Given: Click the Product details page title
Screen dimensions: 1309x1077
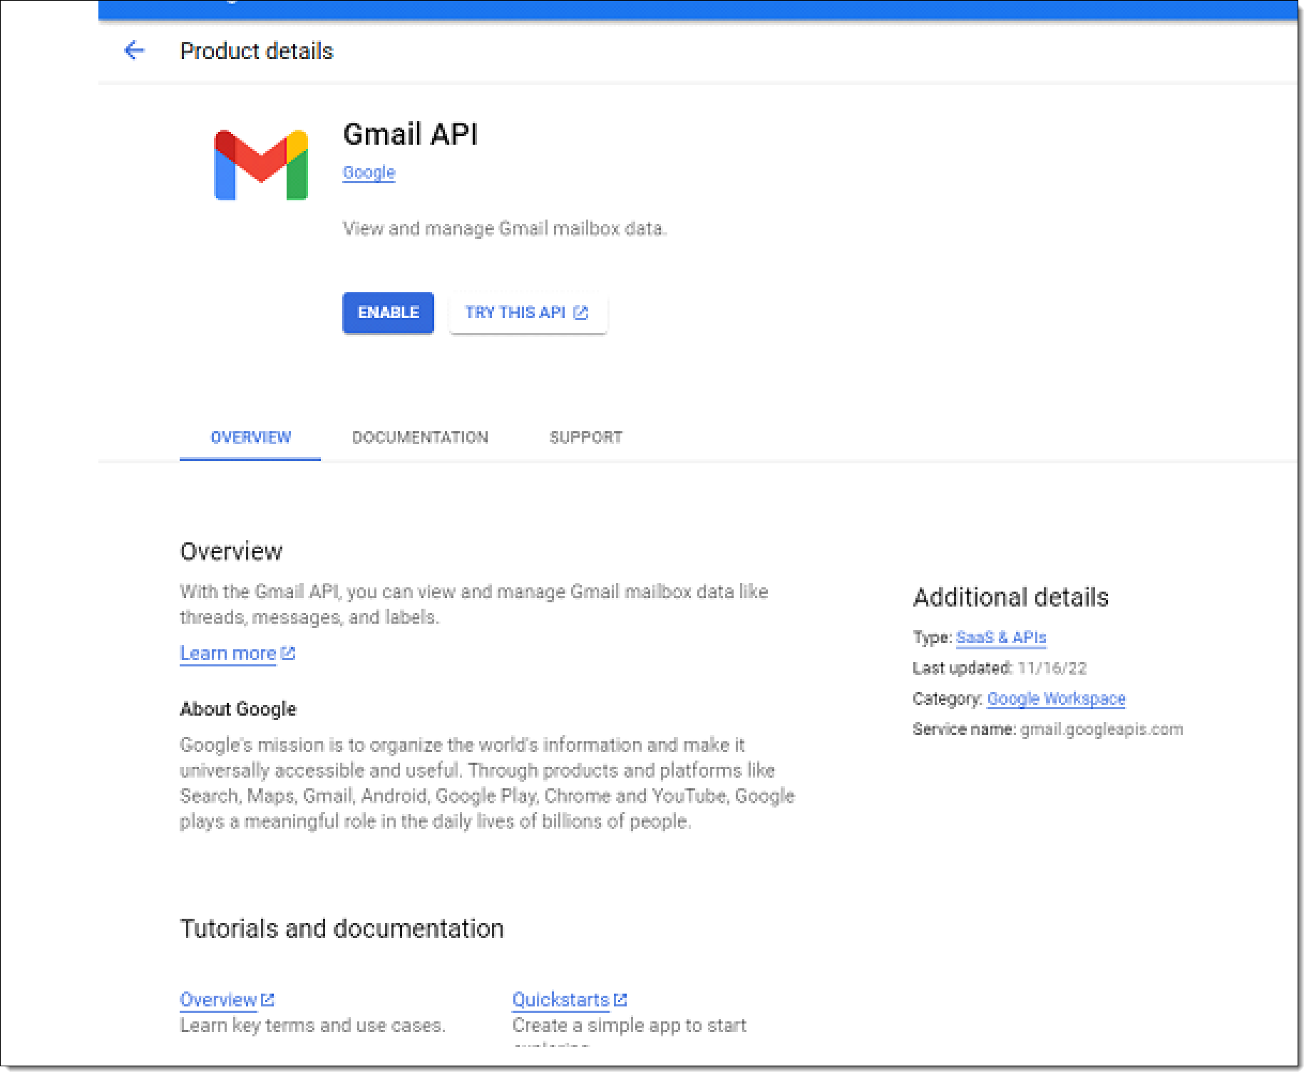Looking at the screenshot, I should tap(256, 51).
